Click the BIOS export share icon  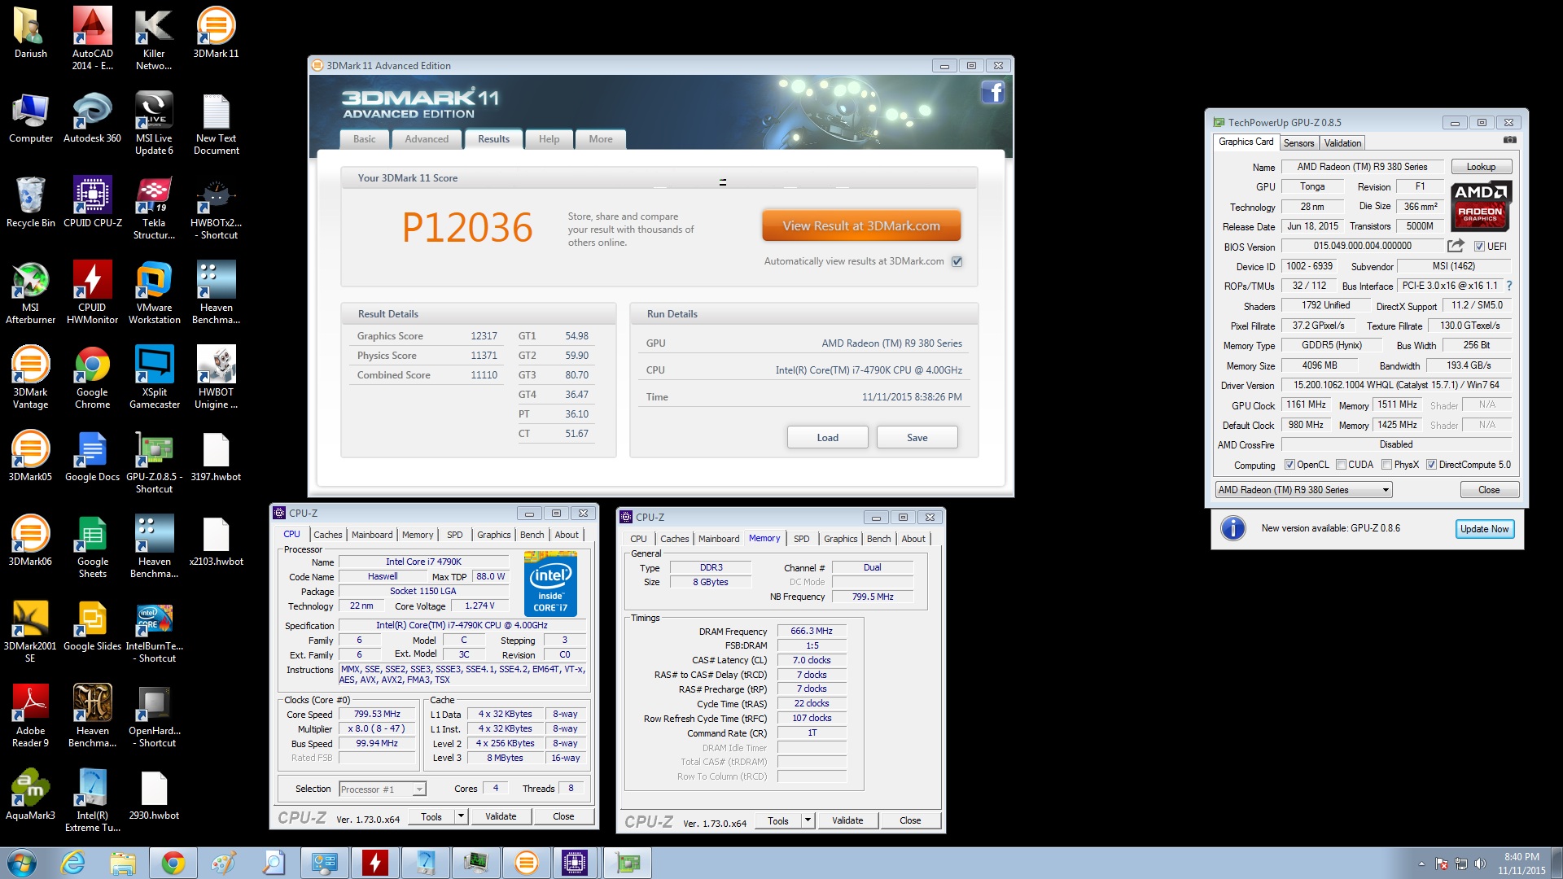pyautogui.click(x=1456, y=246)
